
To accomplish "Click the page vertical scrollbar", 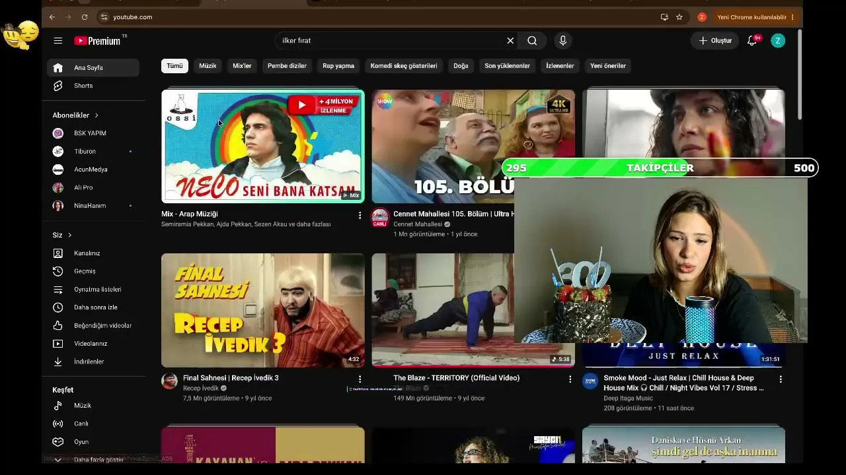I will click(x=800, y=74).
